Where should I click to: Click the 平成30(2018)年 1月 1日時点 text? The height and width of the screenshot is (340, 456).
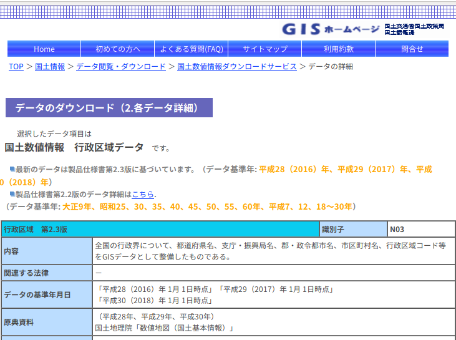click(155, 301)
